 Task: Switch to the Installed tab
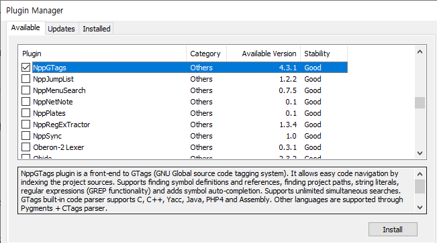[x=97, y=29]
